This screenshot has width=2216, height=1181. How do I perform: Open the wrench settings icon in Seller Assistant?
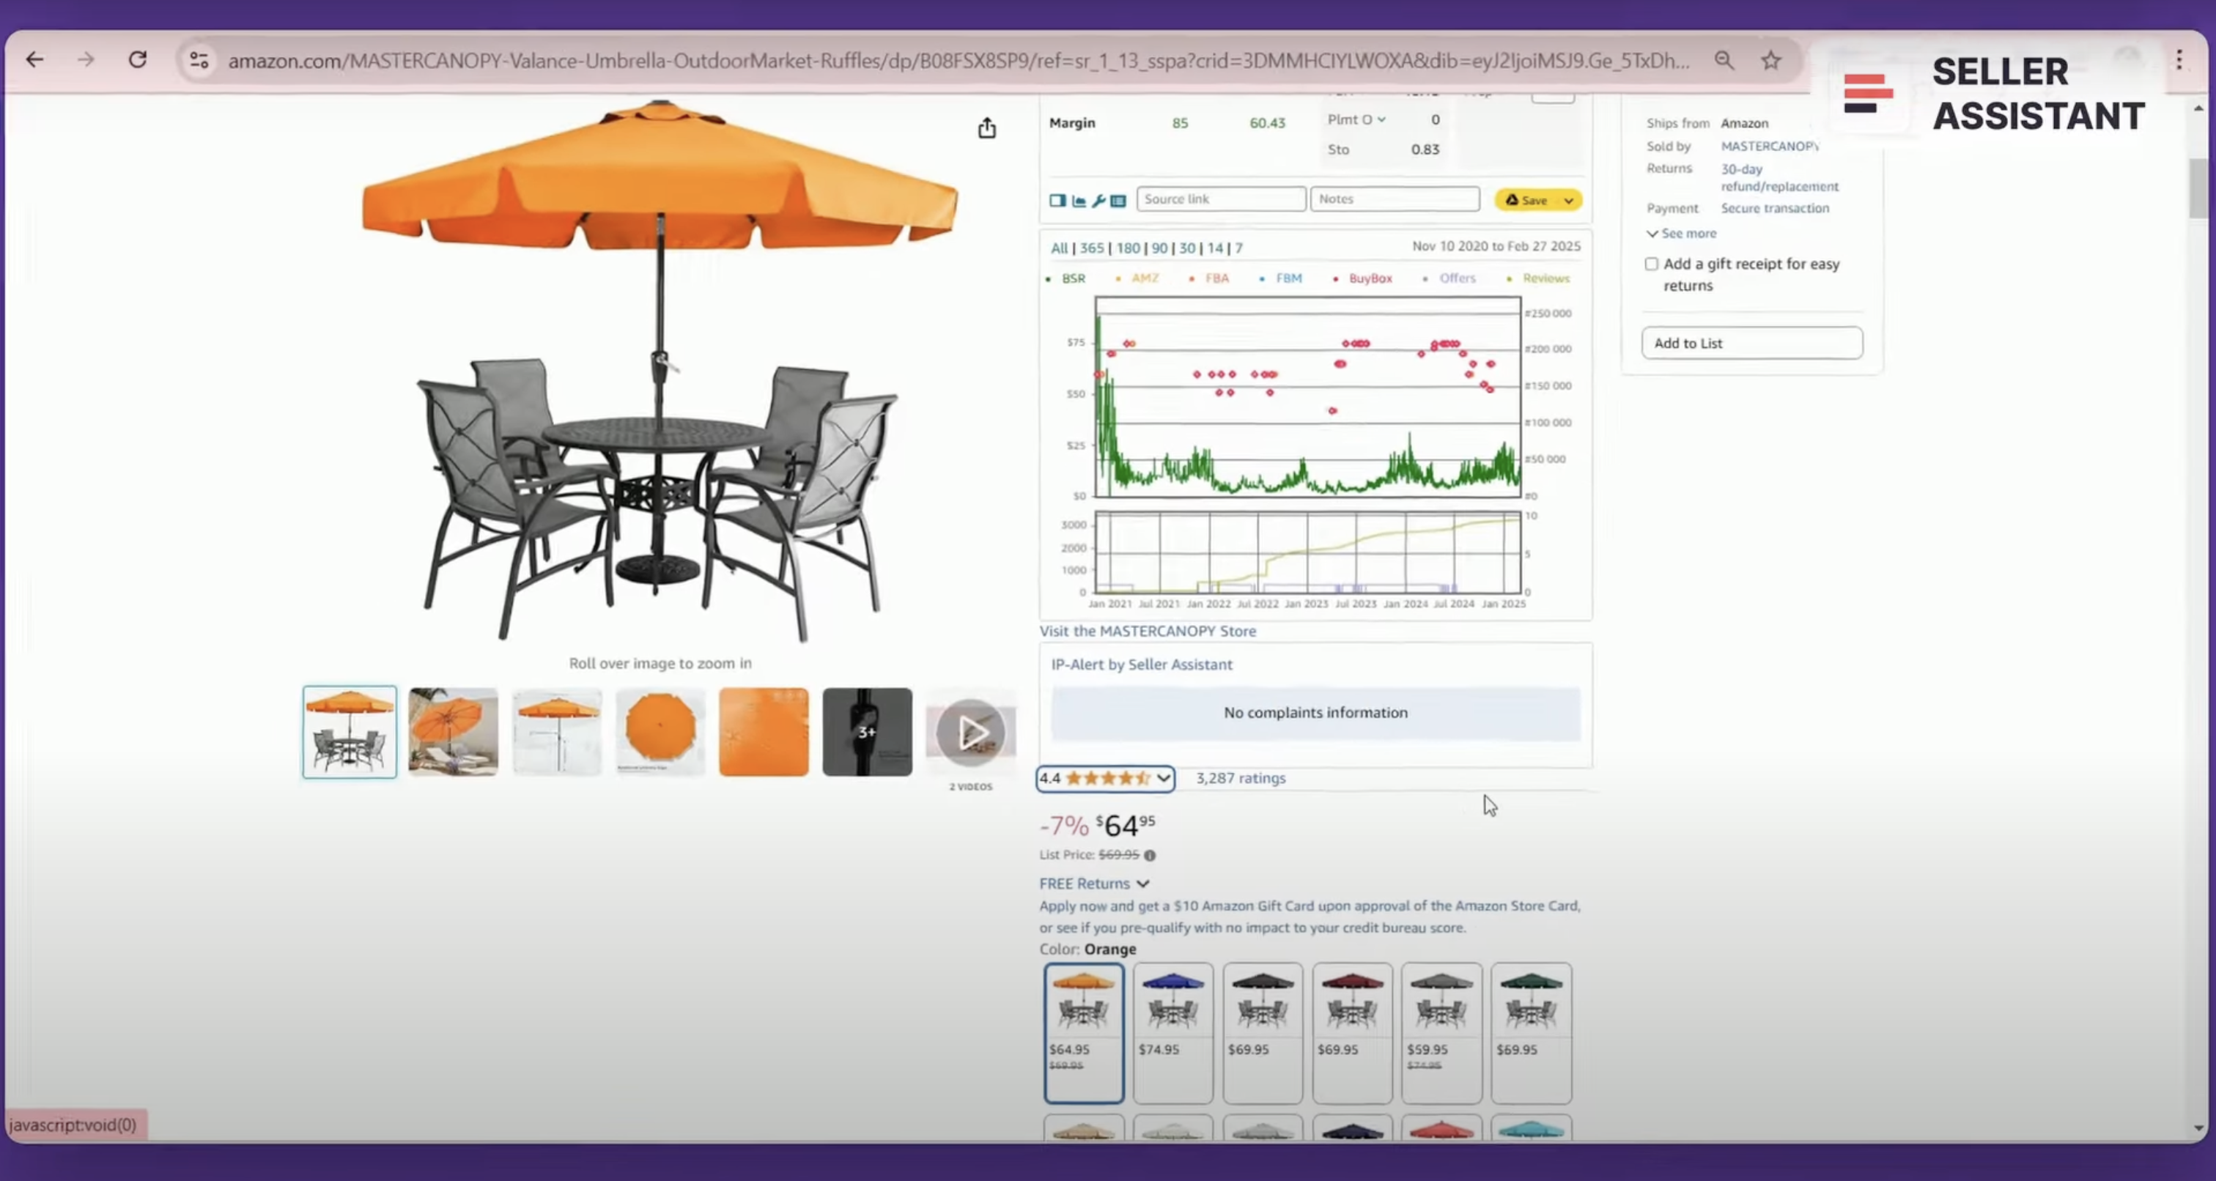click(x=1098, y=201)
